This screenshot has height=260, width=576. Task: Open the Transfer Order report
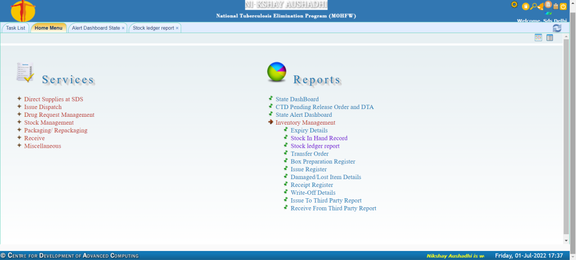pyautogui.click(x=310, y=154)
